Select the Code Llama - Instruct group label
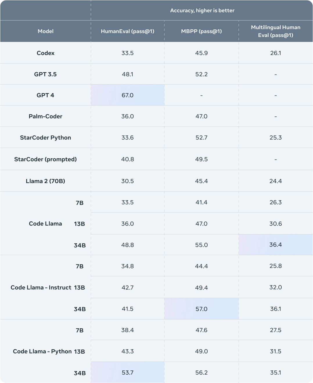The height and width of the screenshot is (383, 313). (41, 288)
